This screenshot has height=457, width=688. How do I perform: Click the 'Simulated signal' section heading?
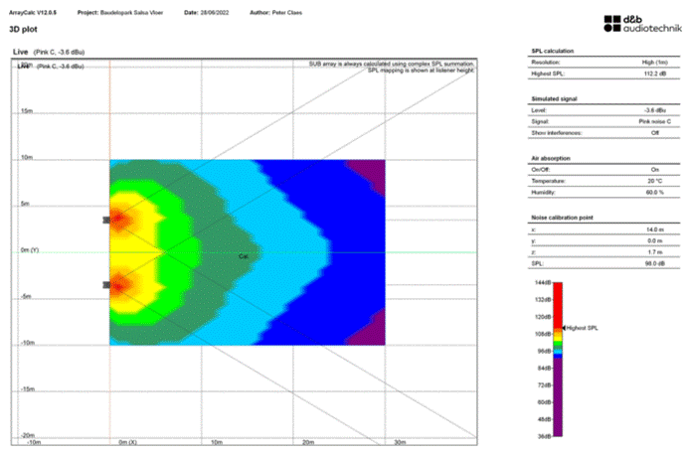(x=554, y=98)
